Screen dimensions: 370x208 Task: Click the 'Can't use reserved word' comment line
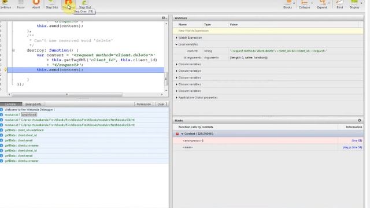coord(71,40)
